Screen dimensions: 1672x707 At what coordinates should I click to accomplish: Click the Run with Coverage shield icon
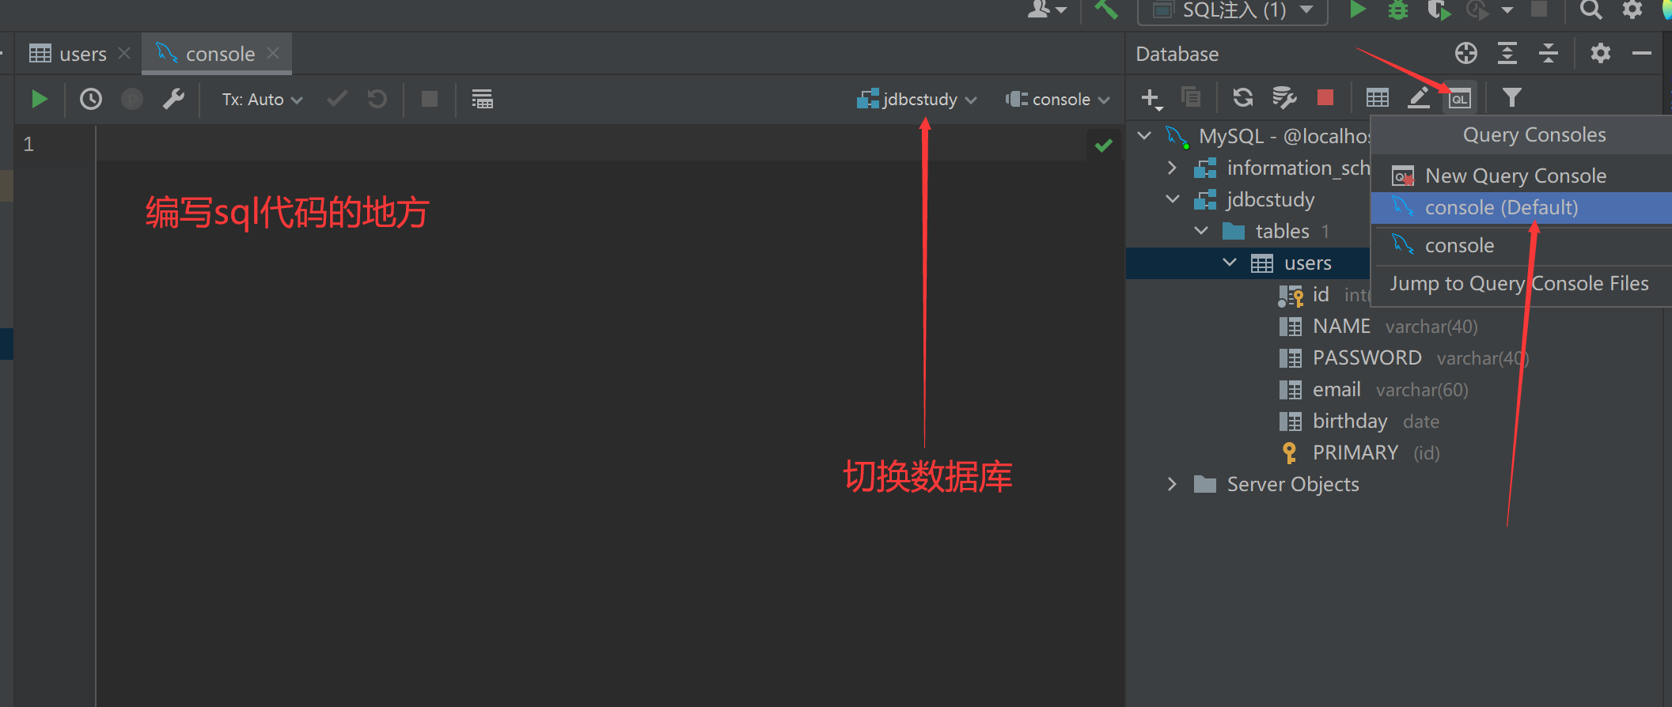[x=1439, y=9]
